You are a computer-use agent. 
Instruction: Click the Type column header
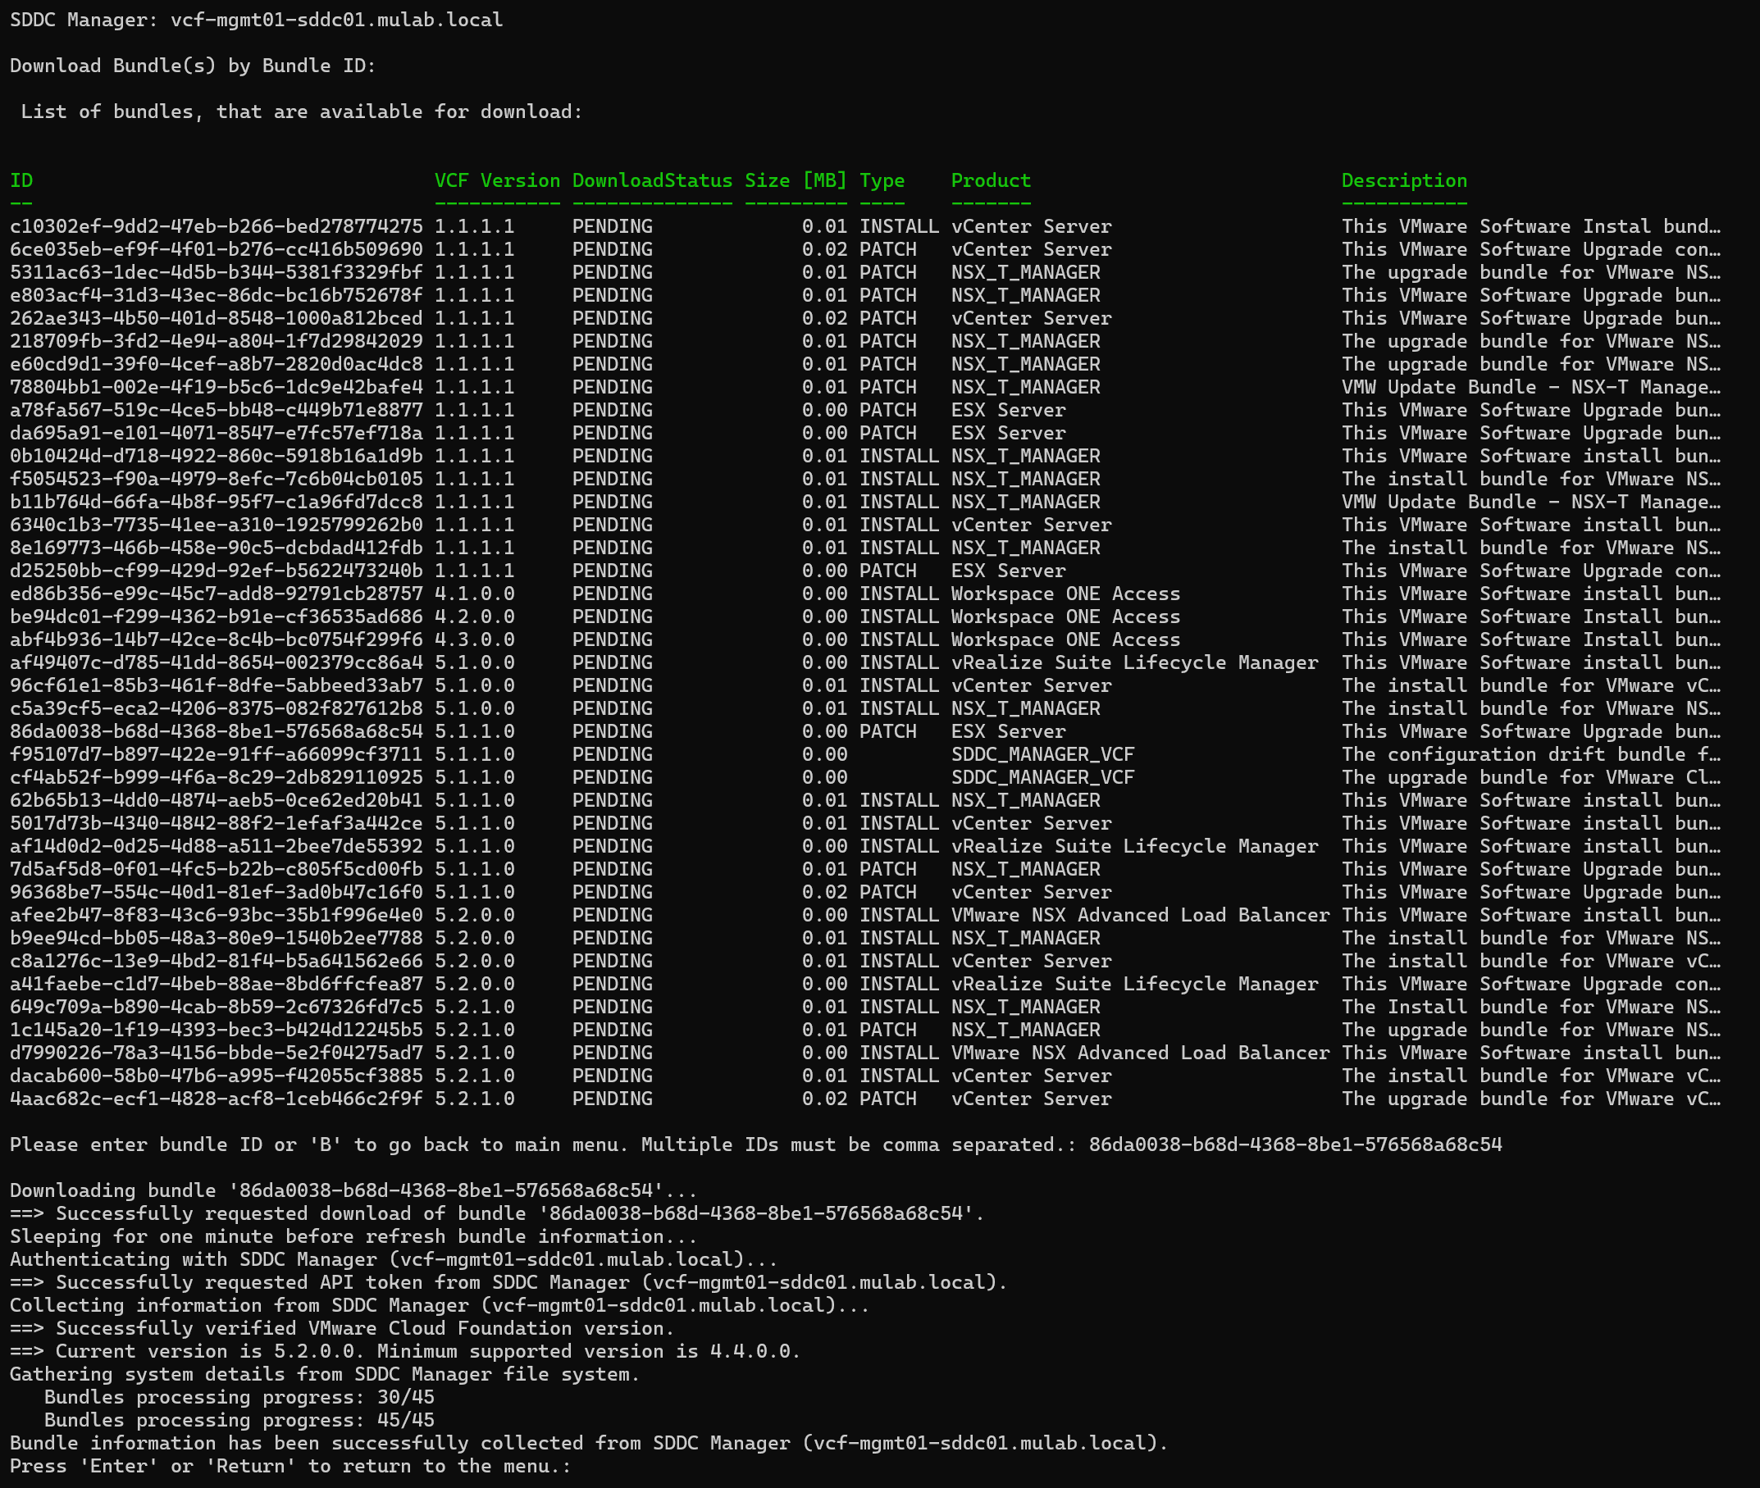tap(882, 180)
